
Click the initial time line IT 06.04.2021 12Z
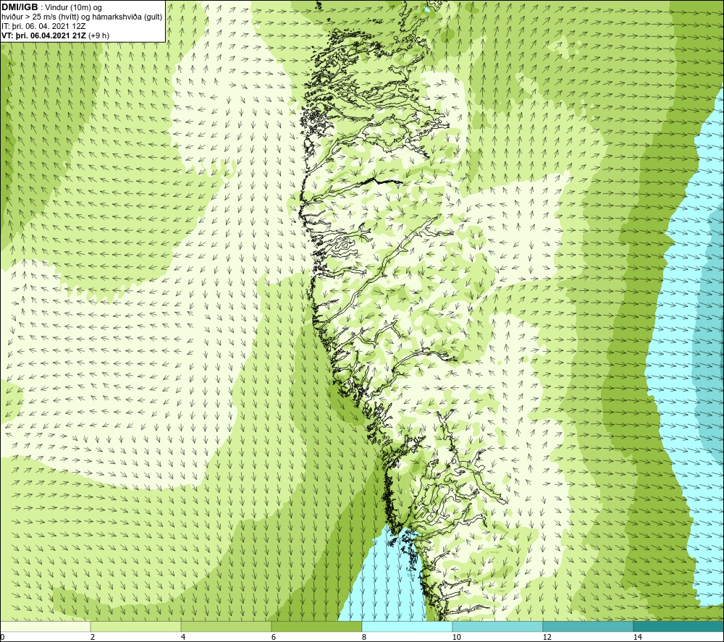tap(43, 26)
